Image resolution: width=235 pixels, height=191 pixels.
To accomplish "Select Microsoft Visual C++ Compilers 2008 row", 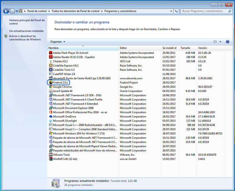I will tap(136, 129).
